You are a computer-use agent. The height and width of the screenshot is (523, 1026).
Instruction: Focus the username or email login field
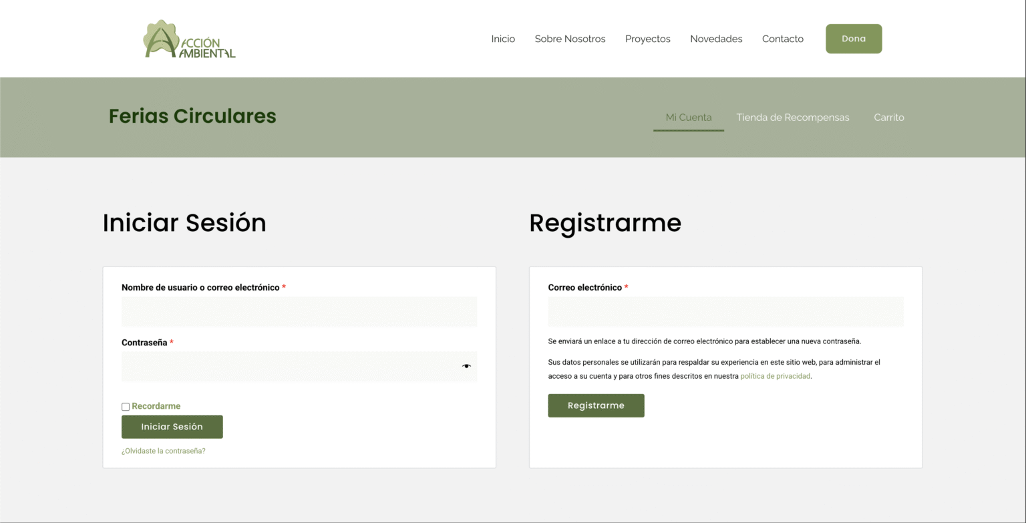[x=299, y=312]
